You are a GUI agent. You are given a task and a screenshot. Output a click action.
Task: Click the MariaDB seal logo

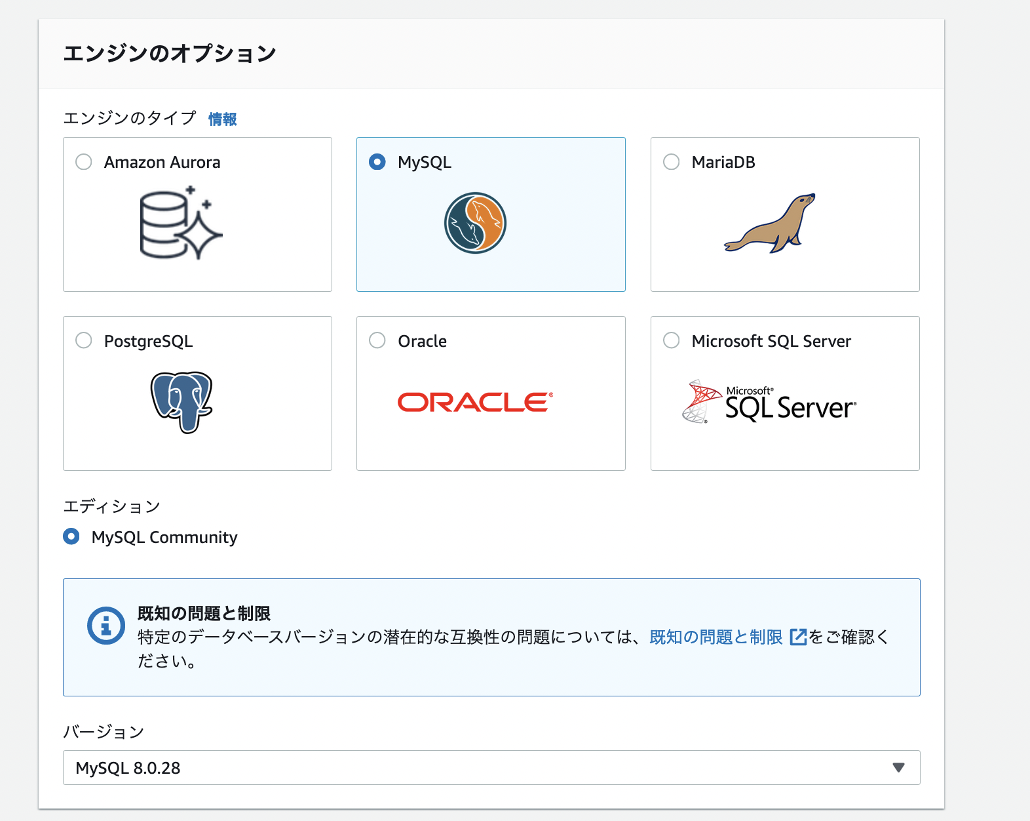770,223
